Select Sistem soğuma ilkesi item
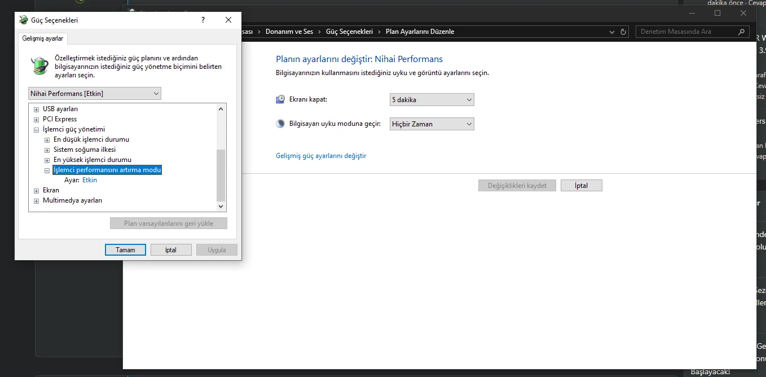The image size is (766, 377). (x=85, y=150)
